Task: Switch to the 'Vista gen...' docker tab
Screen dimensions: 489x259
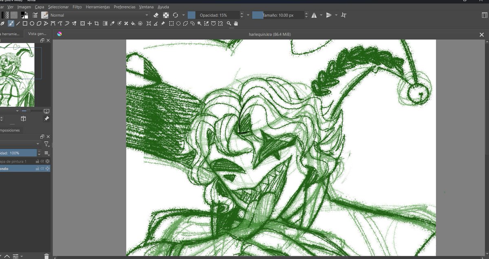Action: pyautogui.click(x=37, y=34)
